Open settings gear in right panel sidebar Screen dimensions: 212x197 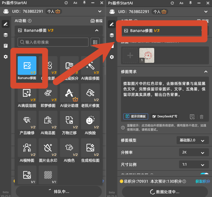coord(112,57)
